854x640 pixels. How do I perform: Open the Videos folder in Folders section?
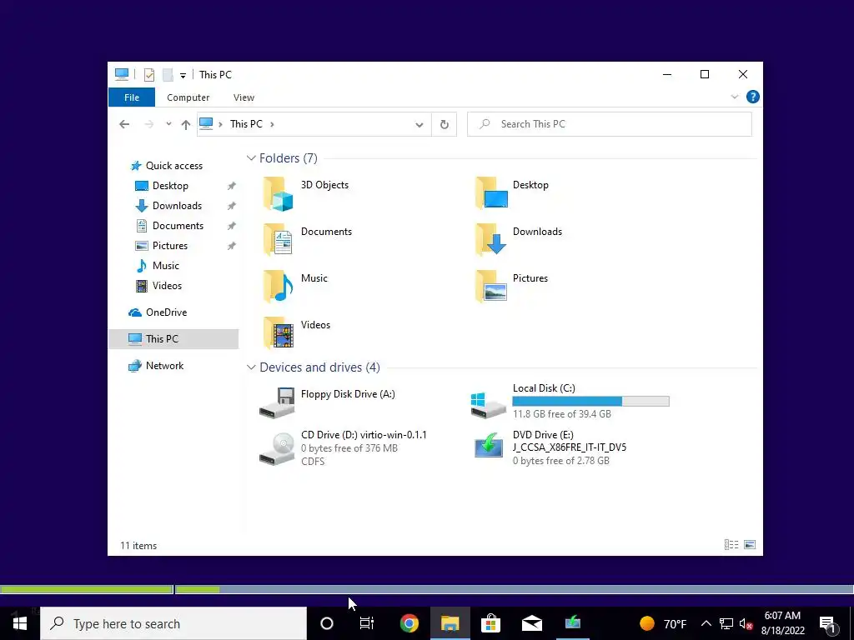279,332
